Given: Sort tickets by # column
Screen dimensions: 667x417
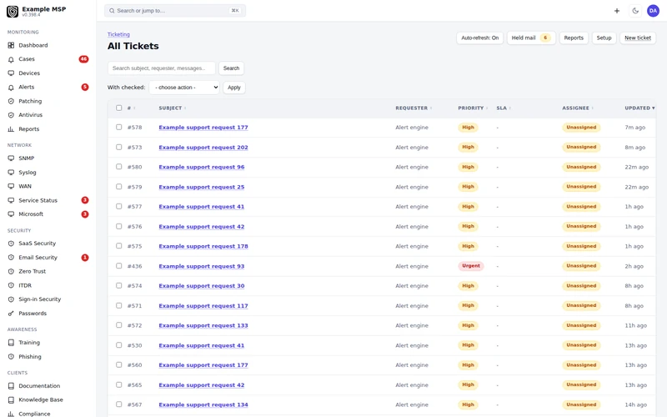Looking at the screenshot, I should click(x=131, y=108).
